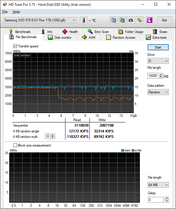
Task: Click the 4 KB random single label
Action: 26,131
